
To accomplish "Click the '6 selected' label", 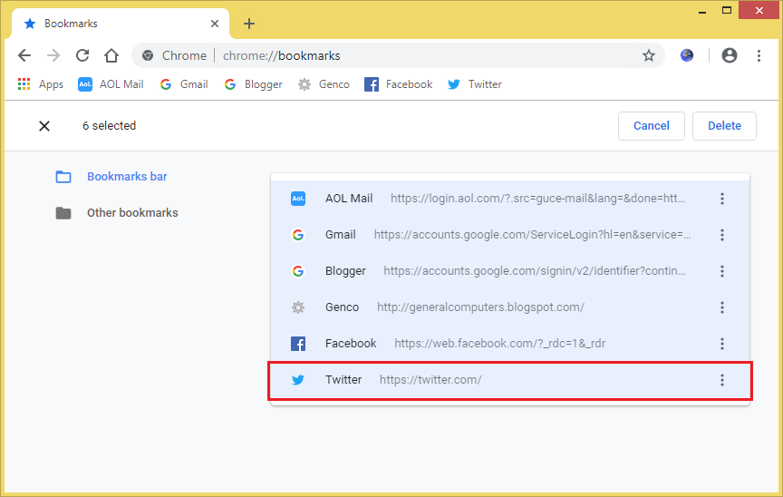I will click(x=110, y=126).
